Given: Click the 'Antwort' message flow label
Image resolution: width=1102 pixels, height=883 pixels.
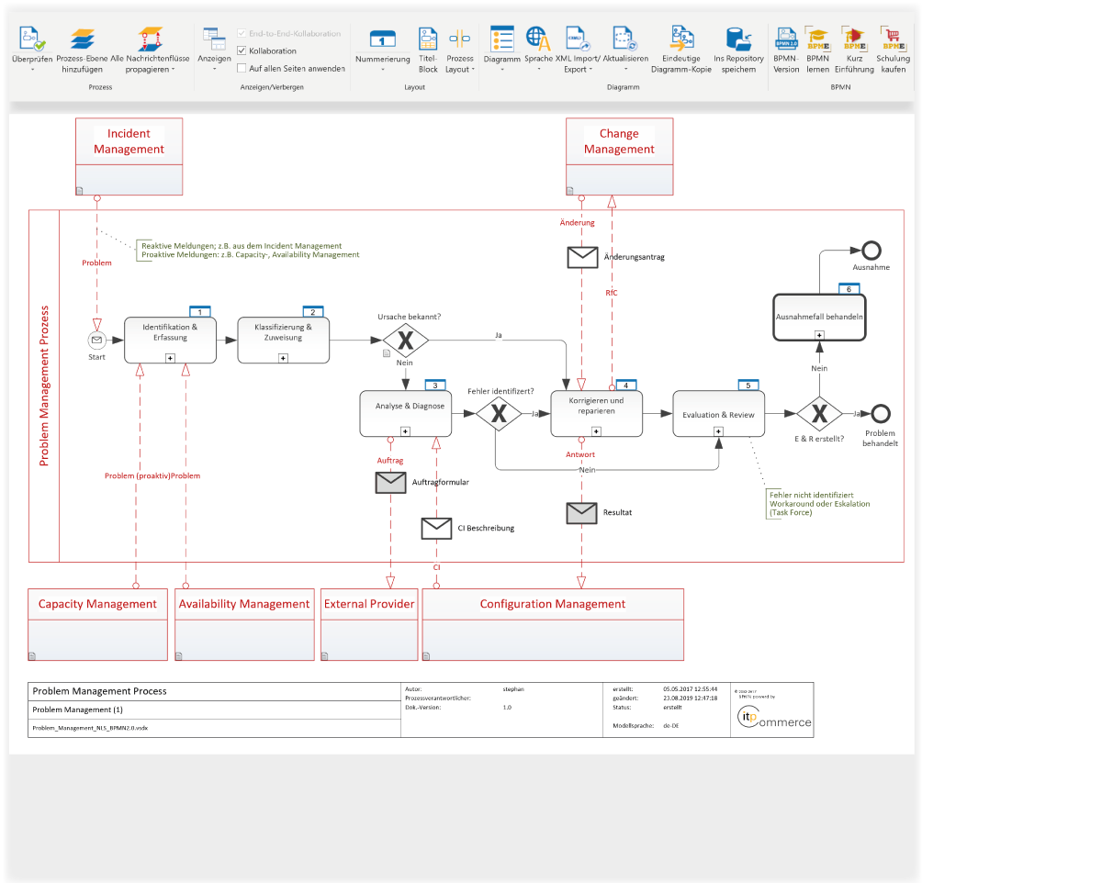Looking at the screenshot, I should (580, 454).
